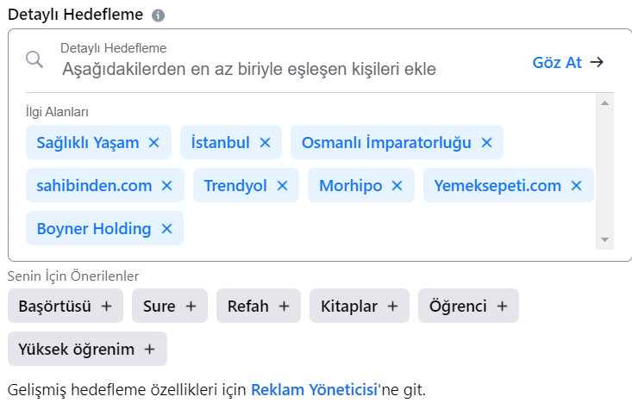The height and width of the screenshot is (409, 632).
Task: Remove sahibinden.com using its X icon
Action: click(x=167, y=186)
